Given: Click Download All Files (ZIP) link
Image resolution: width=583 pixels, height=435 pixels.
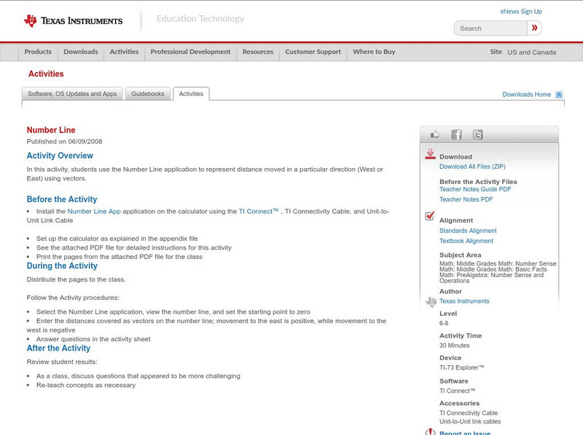Looking at the screenshot, I should click(x=472, y=167).
